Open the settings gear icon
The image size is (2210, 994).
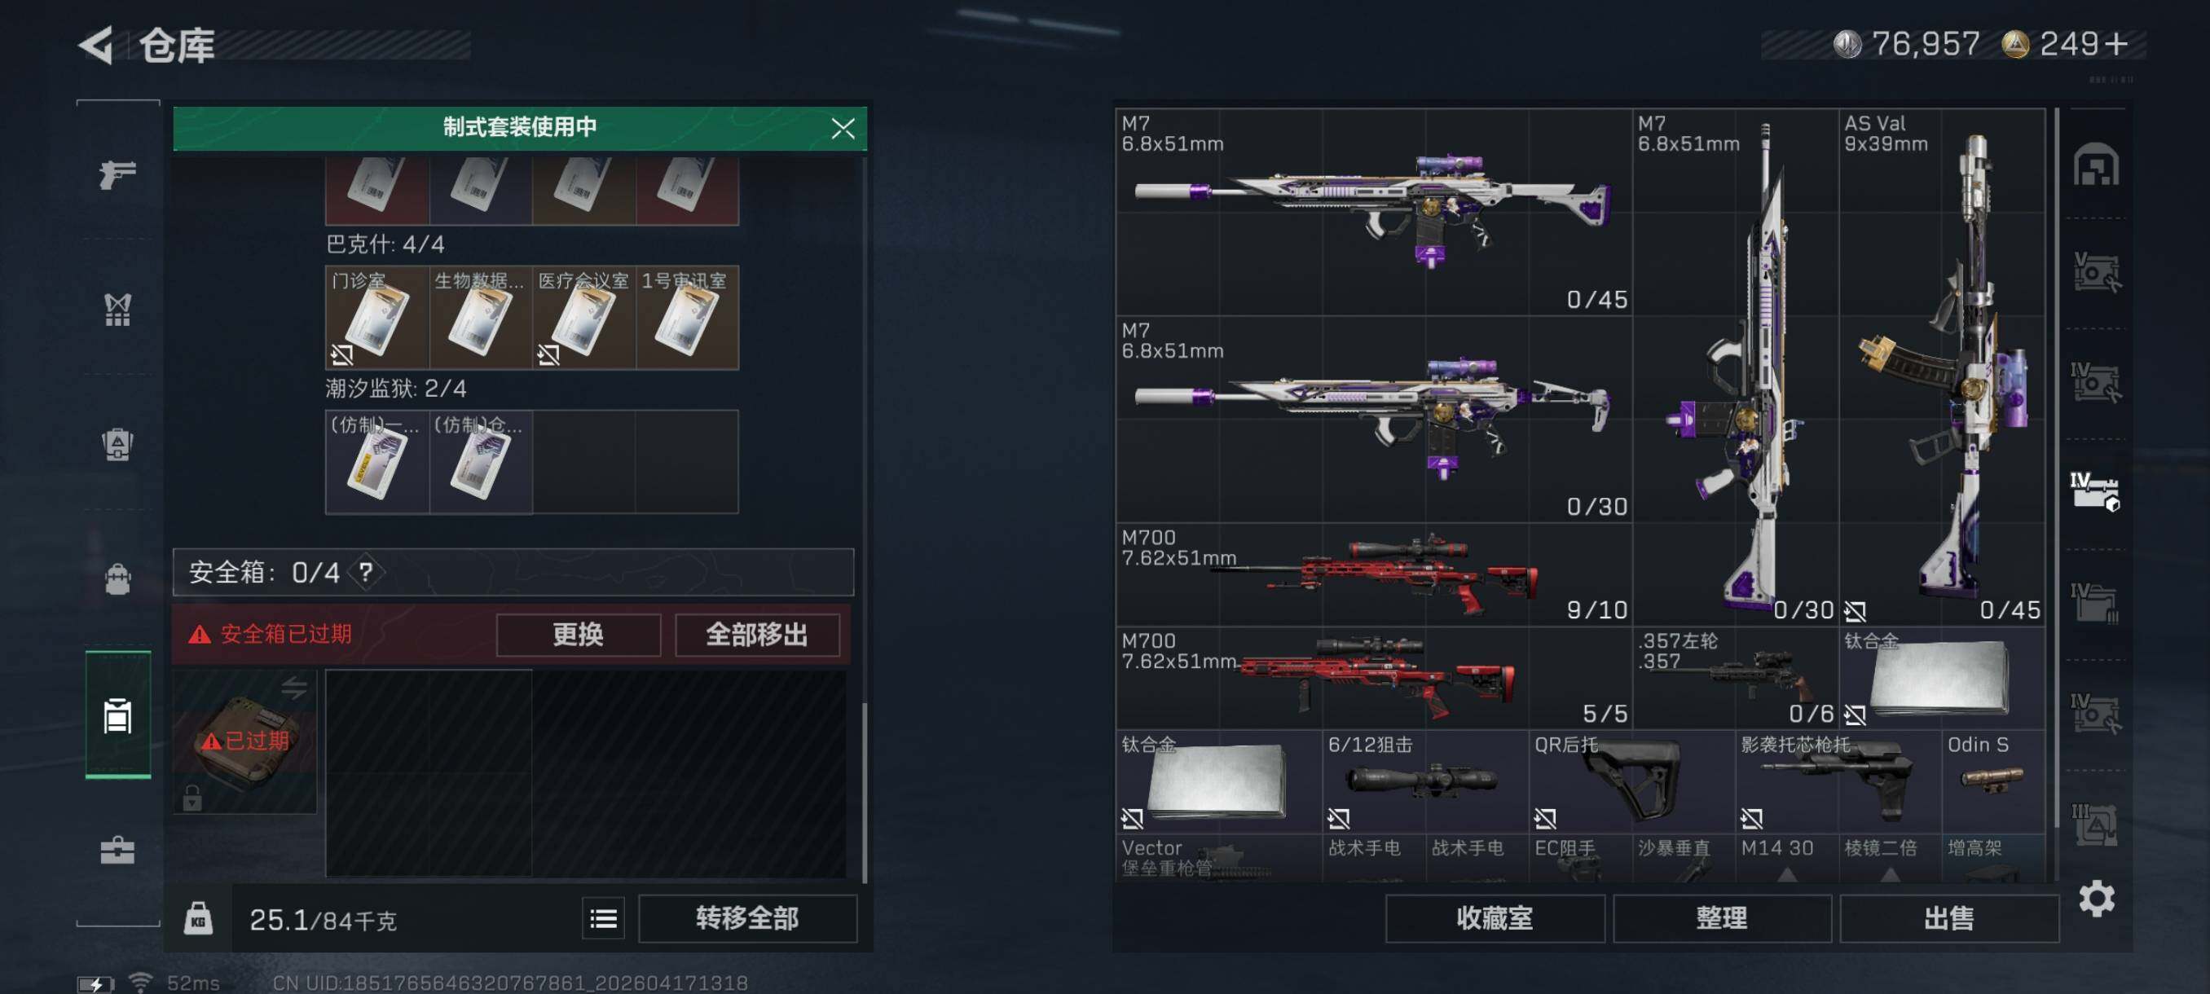pos(2096,898)
